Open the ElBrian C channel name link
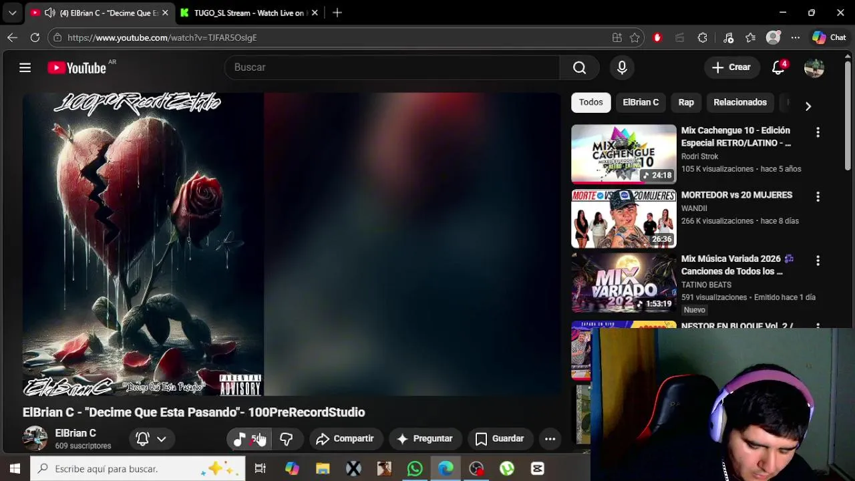The height and width of the screenshot is (481, 855). 75,433
